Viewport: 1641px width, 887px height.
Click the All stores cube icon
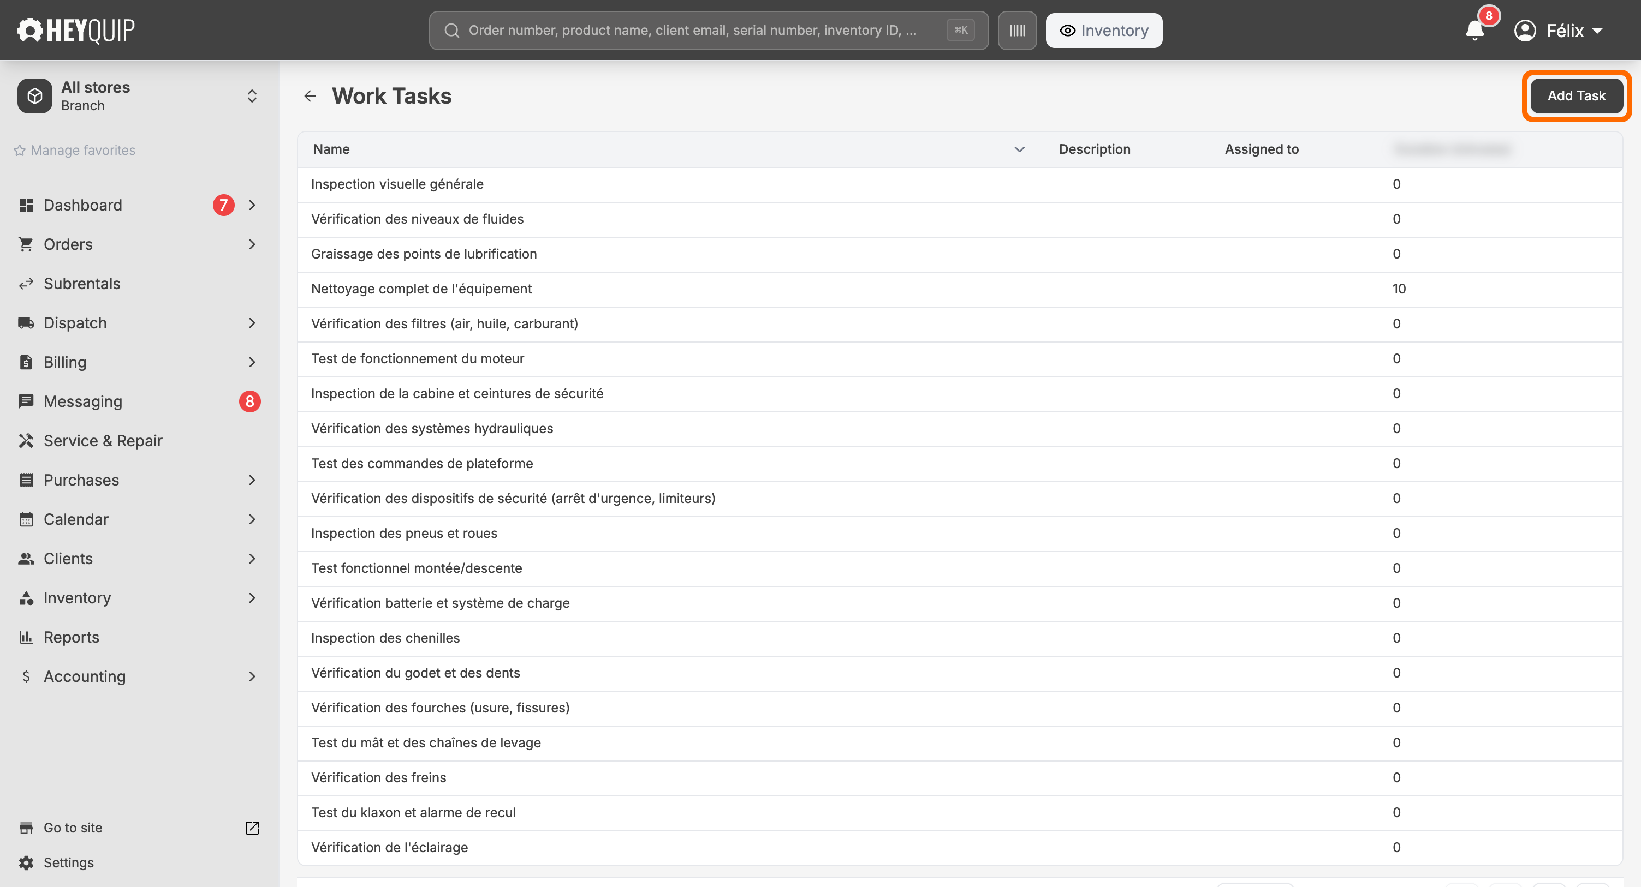point(35,96)
